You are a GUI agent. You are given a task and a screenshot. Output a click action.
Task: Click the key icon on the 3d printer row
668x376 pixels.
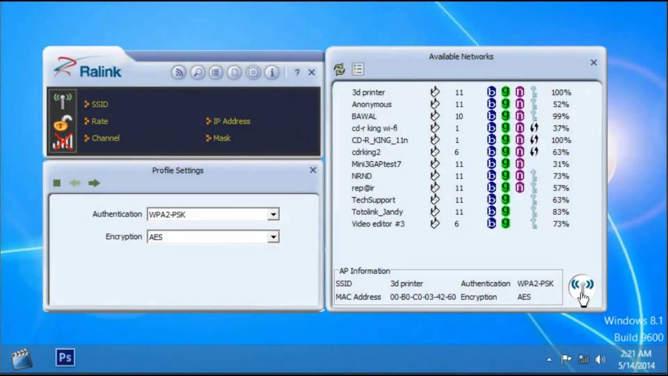533,92
